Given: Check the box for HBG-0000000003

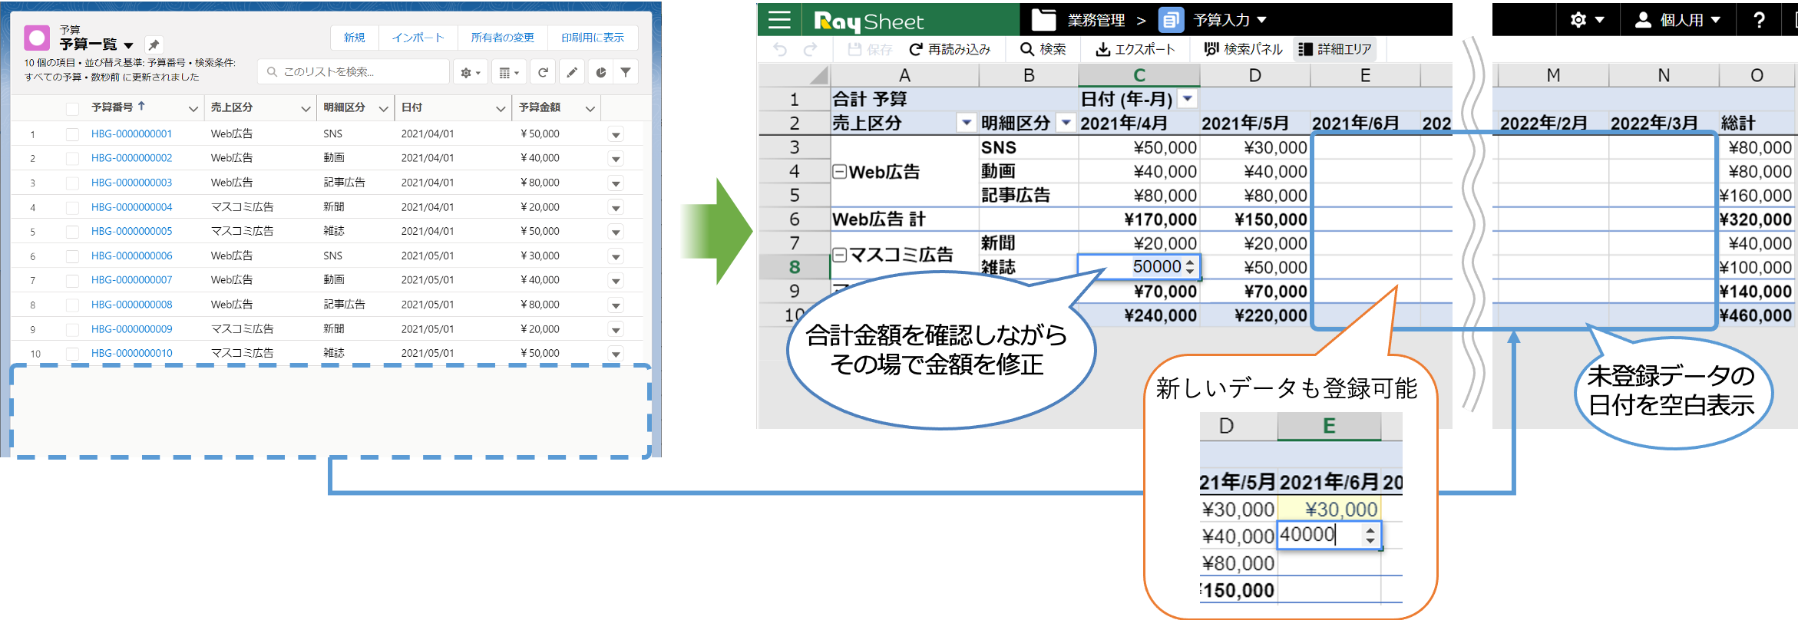Looking at the screenshot, I should point(72,183).
